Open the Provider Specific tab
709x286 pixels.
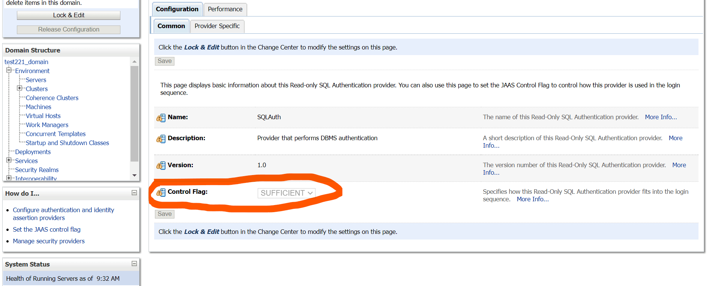click(x=217, y=26)
